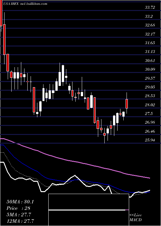Click the 33.2 price axis label

click(149, 16)
